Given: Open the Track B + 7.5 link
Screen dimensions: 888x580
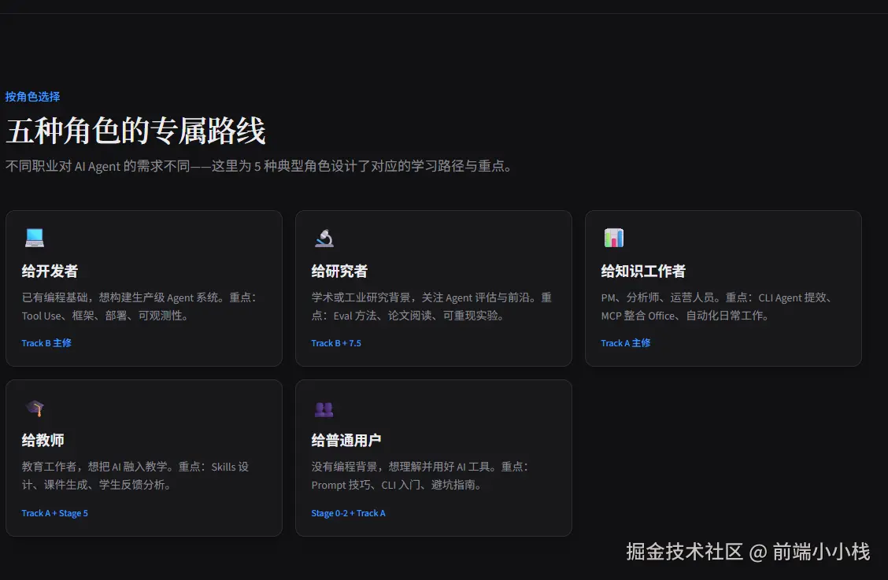Looking at the screenshot, I should point(336,343).
